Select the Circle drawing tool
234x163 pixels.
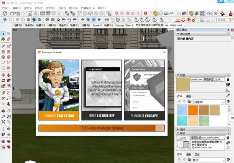click(3, 57)
